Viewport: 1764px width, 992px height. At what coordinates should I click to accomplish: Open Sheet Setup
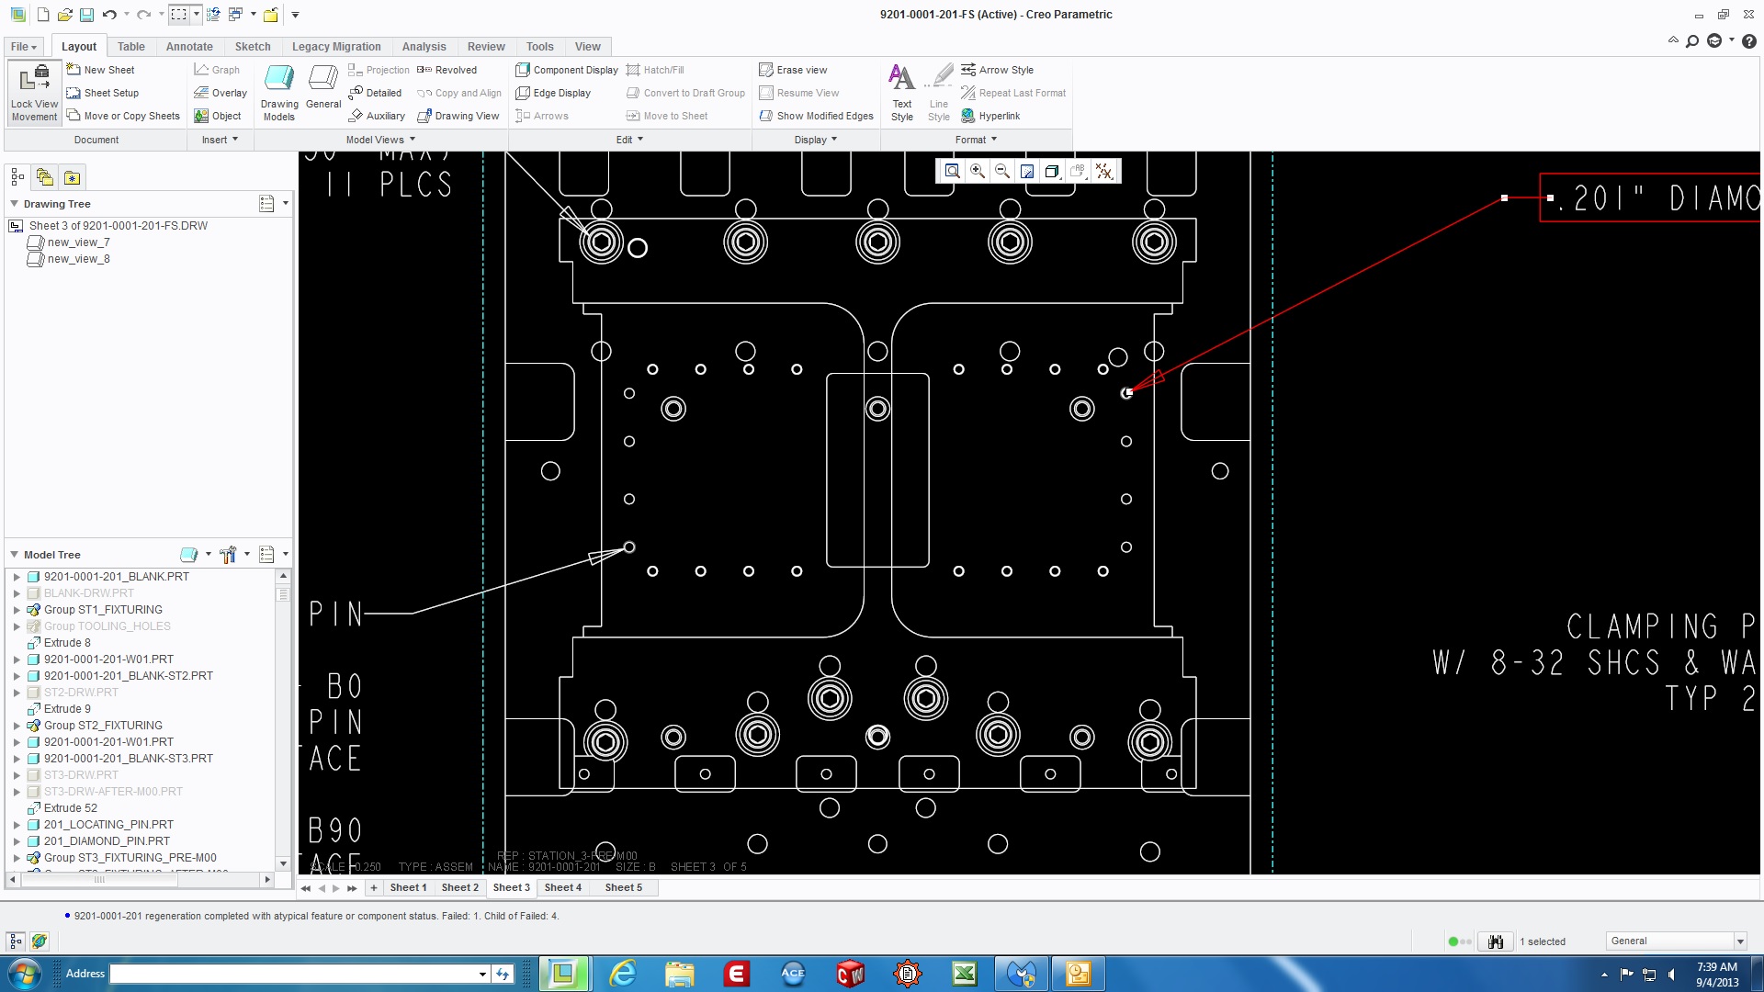(x=104, y=93)
